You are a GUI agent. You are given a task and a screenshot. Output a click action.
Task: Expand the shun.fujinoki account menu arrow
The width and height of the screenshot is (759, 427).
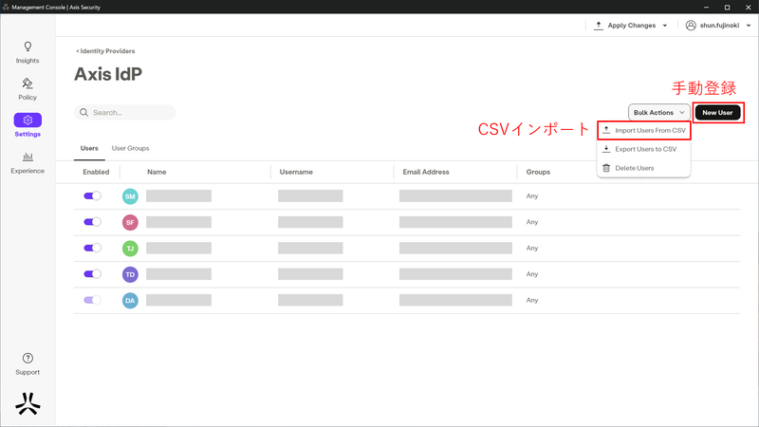[x=749, y=26]
